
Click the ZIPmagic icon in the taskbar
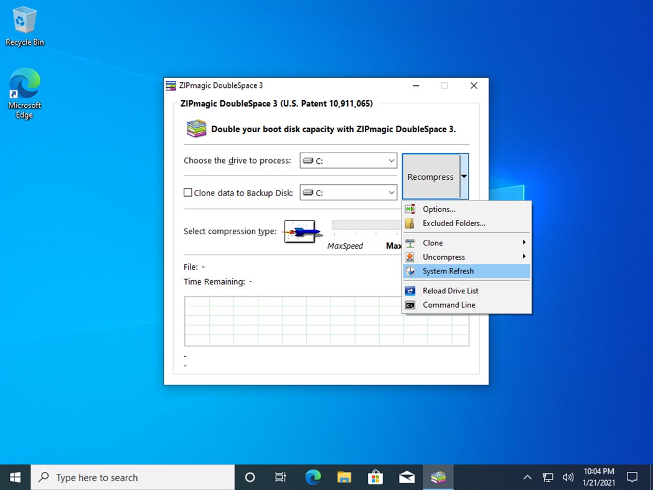[438, 477]
